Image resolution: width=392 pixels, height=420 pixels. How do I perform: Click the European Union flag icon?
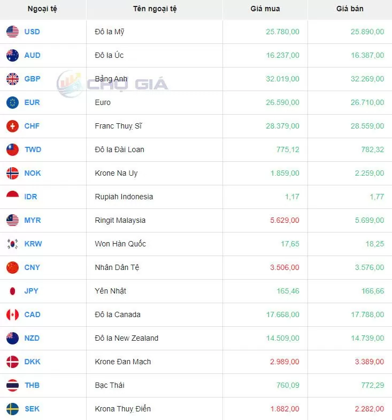(12, 102)
